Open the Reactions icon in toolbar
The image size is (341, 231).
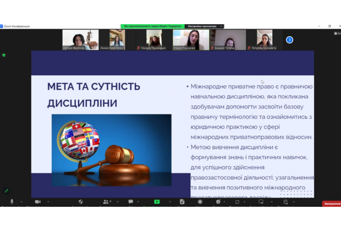[x=218, y=202]
